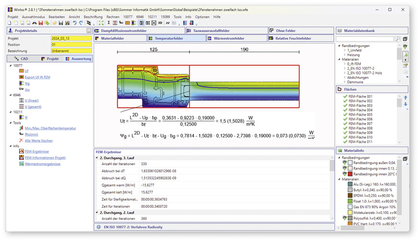Select the Auswertung tab in left panel
The width and height of the screenshot is (419, 241).
point(78,59)
